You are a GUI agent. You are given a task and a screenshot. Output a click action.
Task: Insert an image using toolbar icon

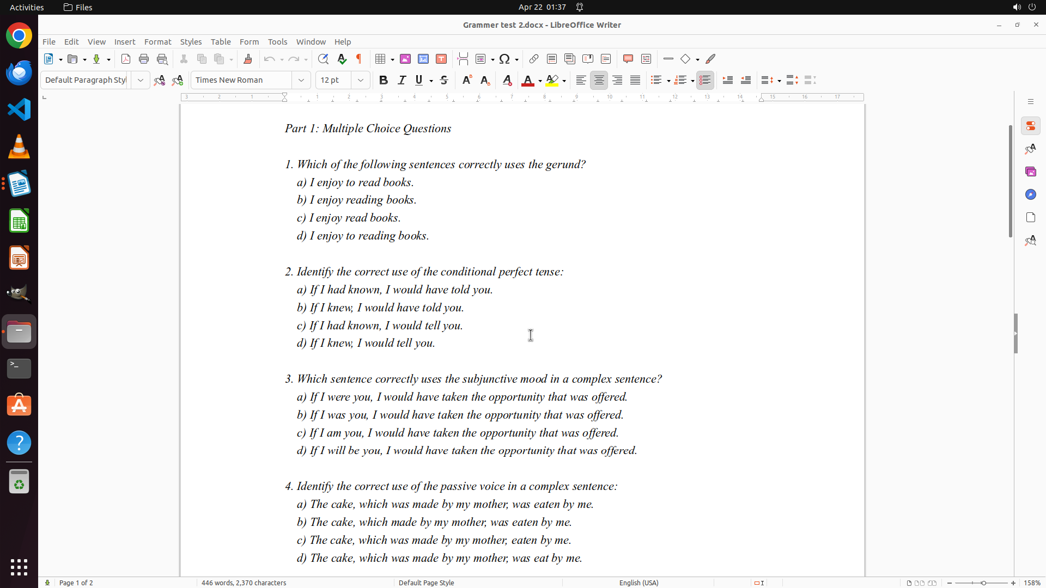[x=405, y=59]
